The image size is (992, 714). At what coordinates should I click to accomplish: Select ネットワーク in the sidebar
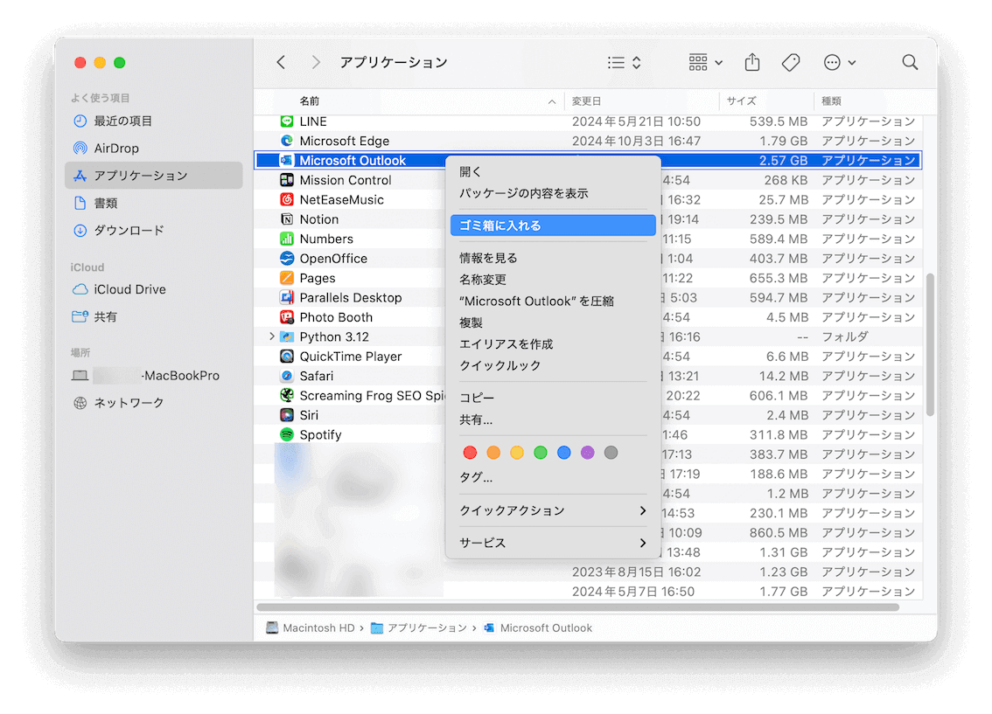pos(153,403)
